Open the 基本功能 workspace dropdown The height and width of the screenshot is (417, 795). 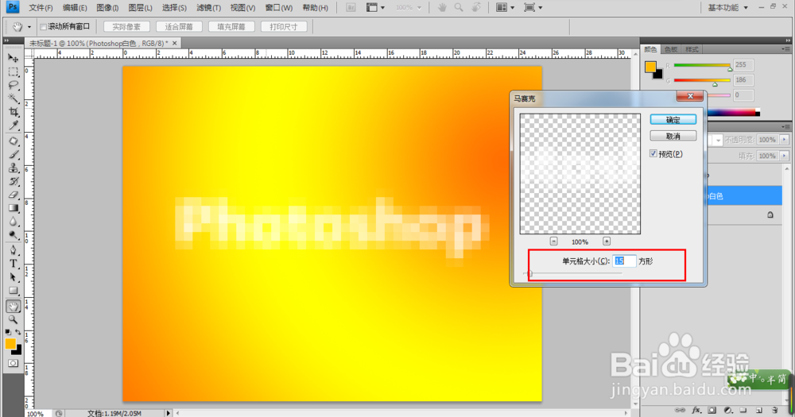tap(727, 8)
